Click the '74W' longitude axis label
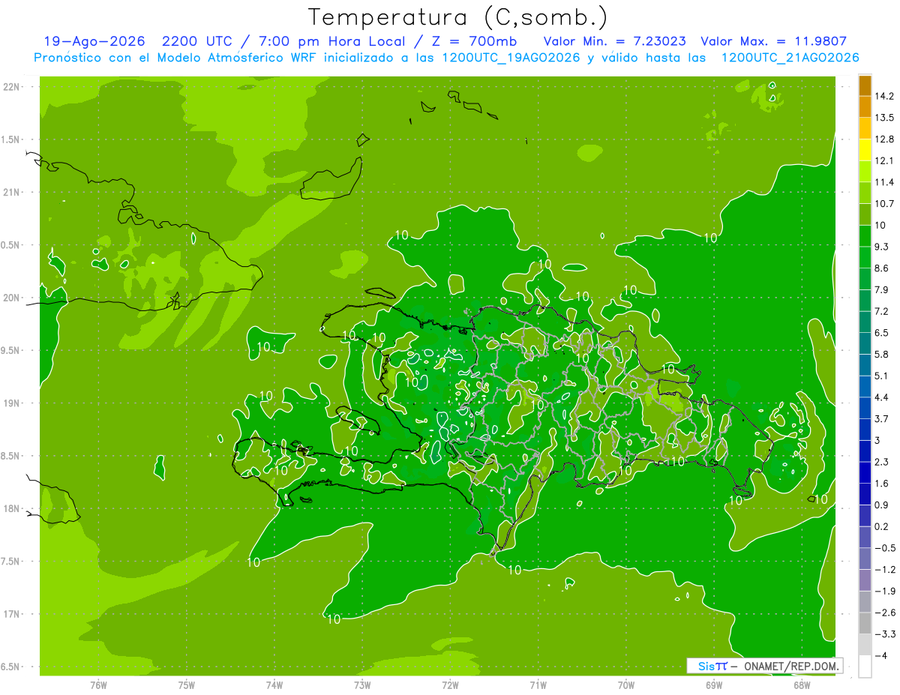This screenshot has height=695, width=900. tap(274, 685)
